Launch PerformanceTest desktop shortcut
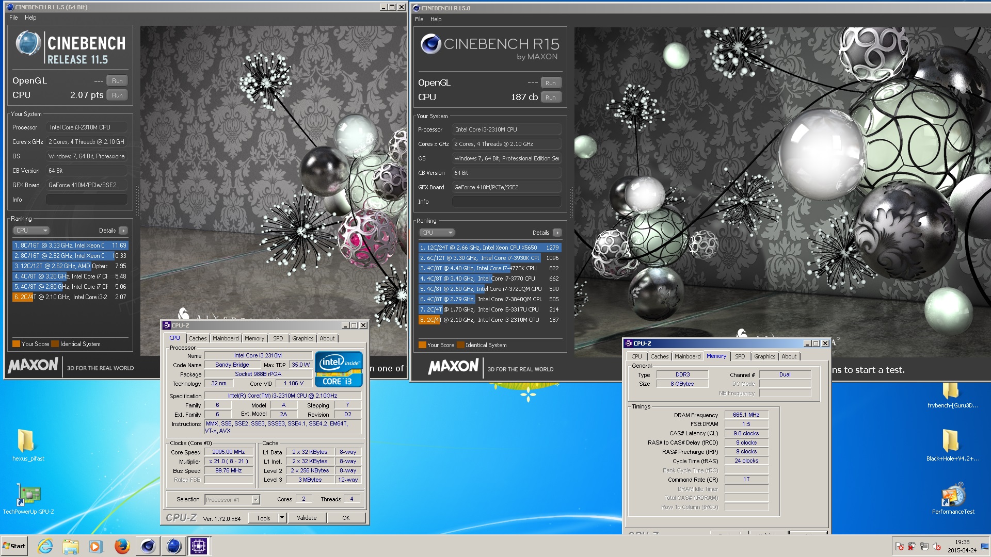 [x=953, y=499]
